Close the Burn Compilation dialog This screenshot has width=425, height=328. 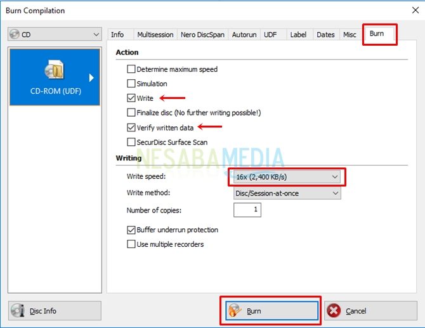(415, 10)
